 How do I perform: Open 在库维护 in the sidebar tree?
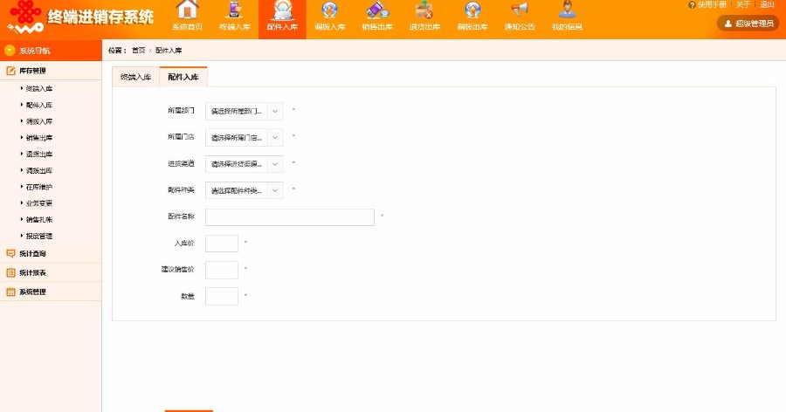coord(39,187)
